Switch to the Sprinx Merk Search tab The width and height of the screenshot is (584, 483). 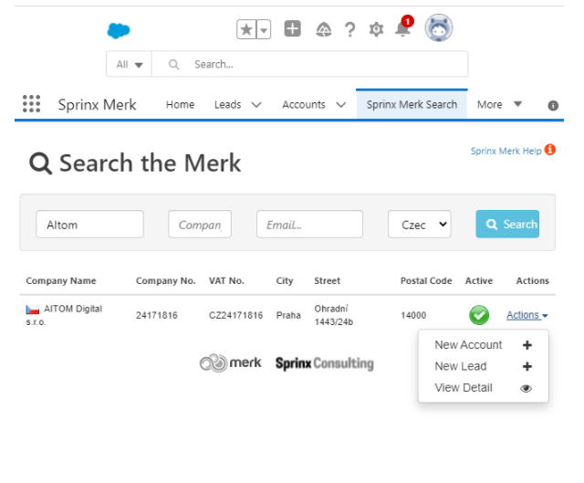[412, 104]
